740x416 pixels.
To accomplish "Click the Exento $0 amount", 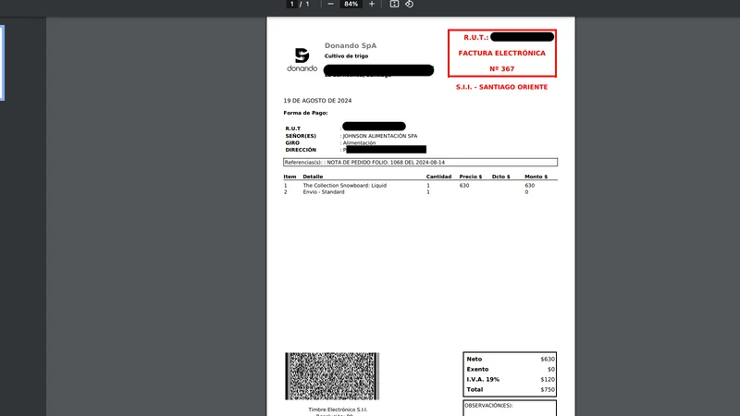I will click(550, 369).
